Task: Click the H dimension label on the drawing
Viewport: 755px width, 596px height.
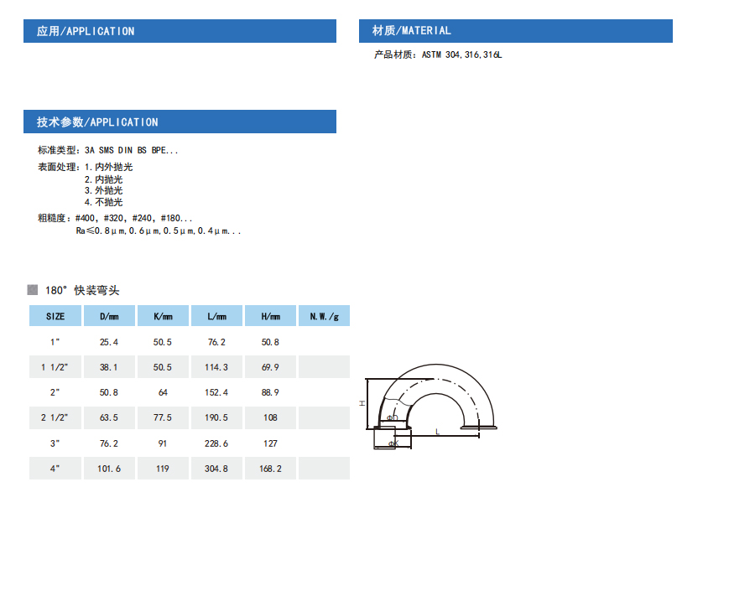Action: 362,403
